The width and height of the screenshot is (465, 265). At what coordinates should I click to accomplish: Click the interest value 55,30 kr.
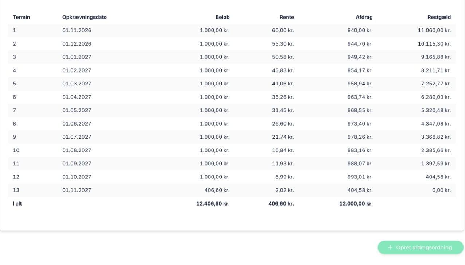pyautogui.click(x=283, y=44)
